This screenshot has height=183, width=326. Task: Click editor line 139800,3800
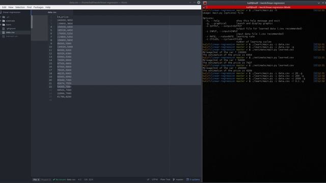[65, 24]
